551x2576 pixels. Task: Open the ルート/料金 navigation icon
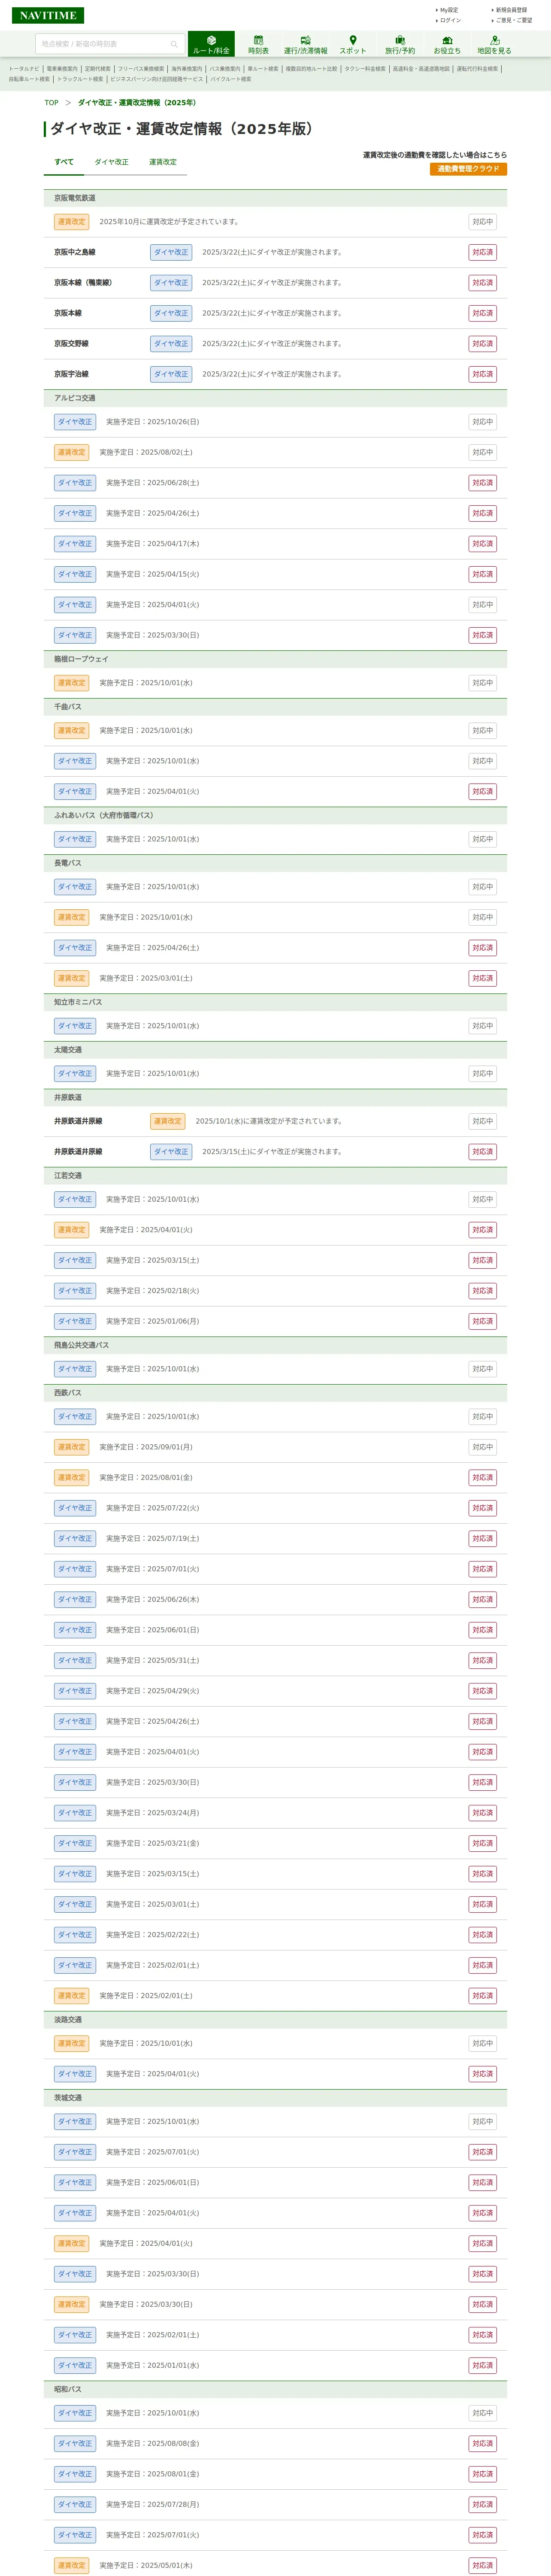(211, 44)
